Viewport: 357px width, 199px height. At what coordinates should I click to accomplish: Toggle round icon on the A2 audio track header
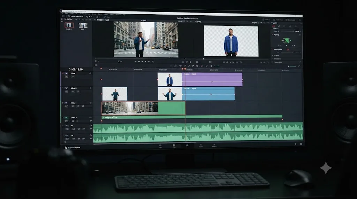(91, 135)
